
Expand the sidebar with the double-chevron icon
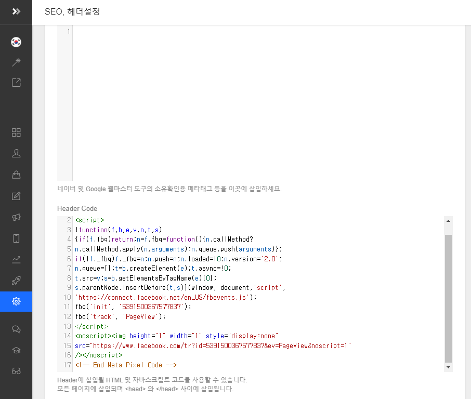(16, 12)
